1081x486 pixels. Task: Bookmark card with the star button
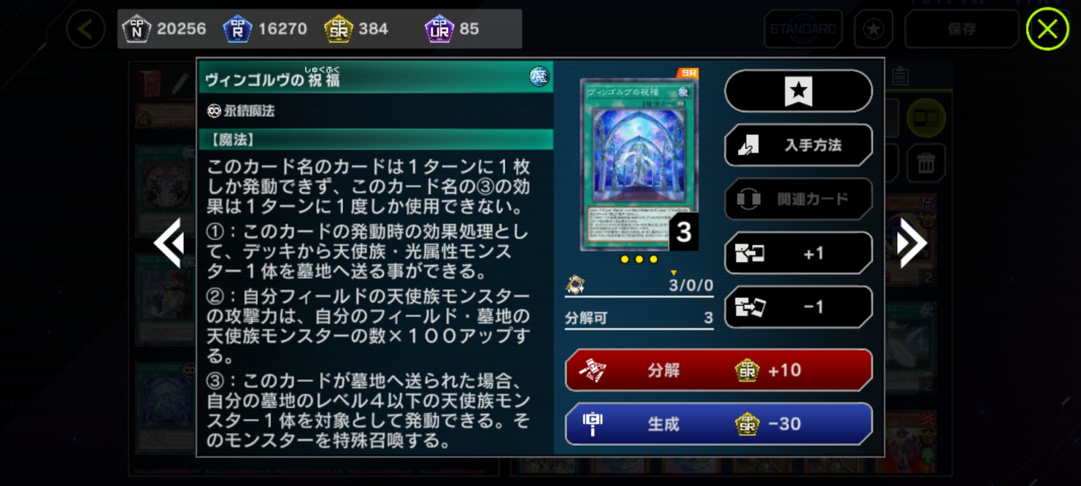pos(798,91)
